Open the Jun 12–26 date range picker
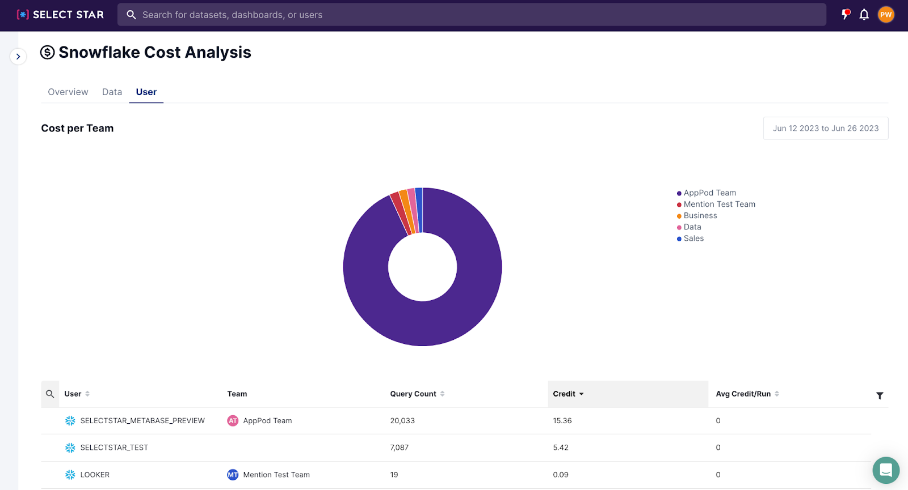The width and height of the screenshot is (908, 490). (825, 128)
